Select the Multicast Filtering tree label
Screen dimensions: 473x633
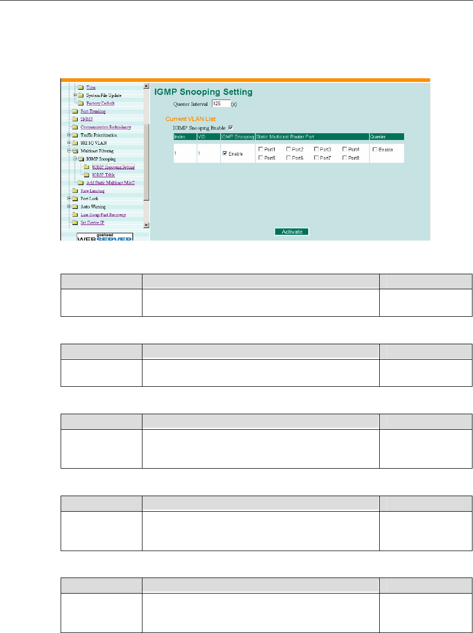98,151
